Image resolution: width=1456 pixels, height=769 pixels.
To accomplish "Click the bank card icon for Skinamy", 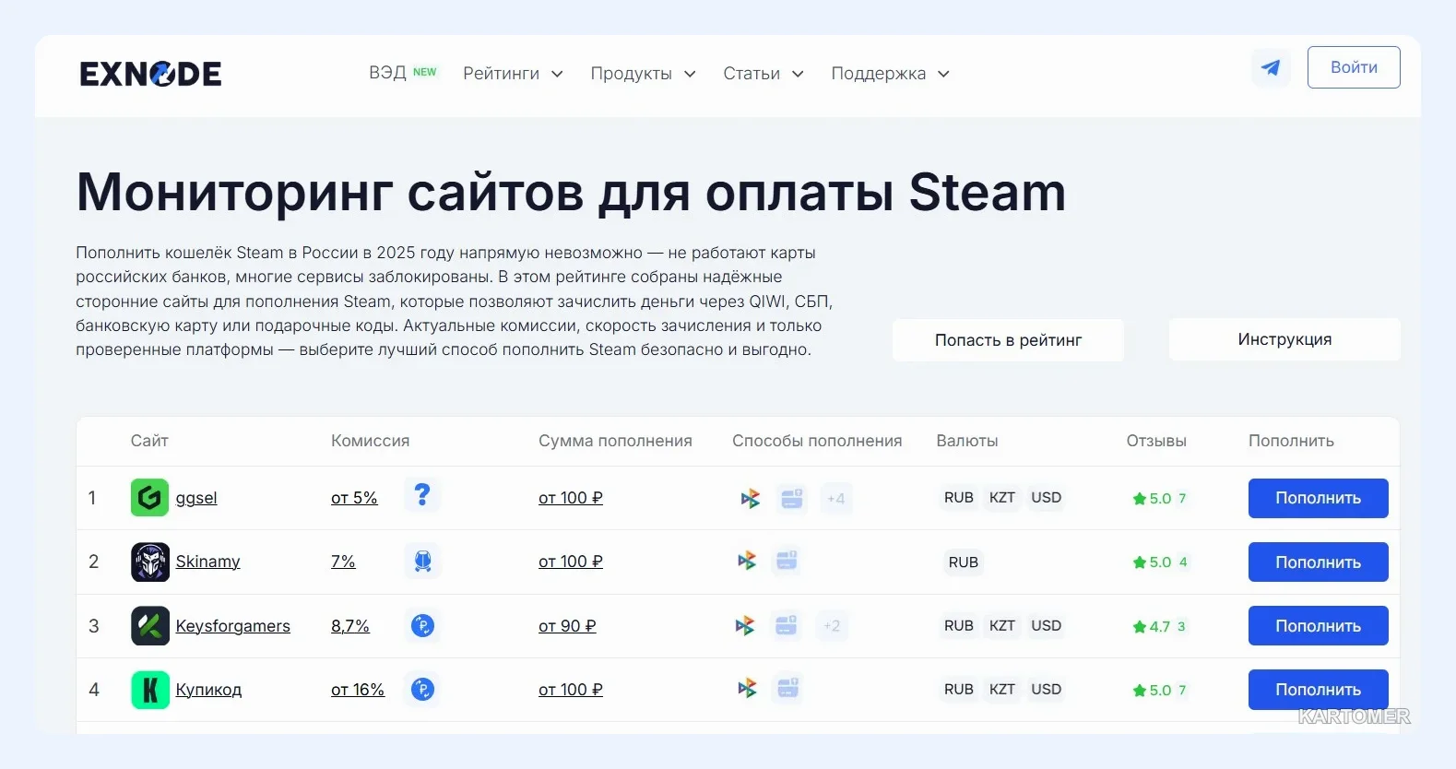I will pyautogui.click(x=787, y=561).
